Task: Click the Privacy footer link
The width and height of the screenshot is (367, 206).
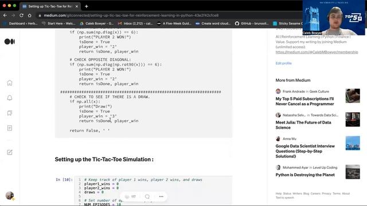Action: (x=326, y=193)
